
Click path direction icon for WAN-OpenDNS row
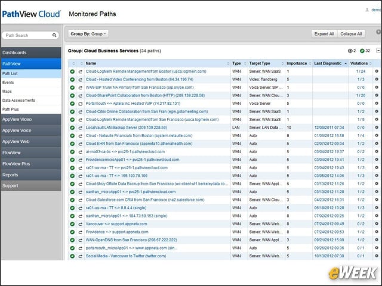80,240
